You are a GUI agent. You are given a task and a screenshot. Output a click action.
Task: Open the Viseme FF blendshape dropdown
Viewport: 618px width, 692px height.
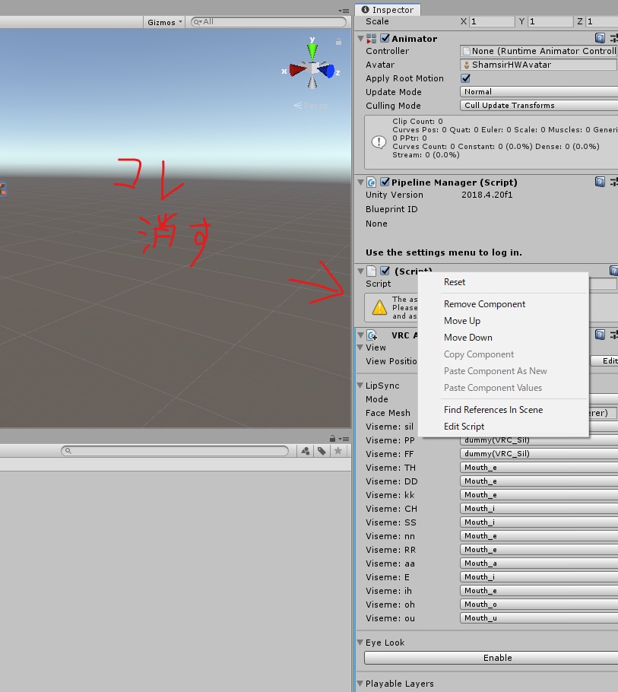[539, 454]
